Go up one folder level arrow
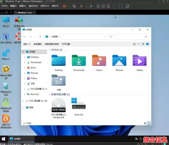The height and width of the screenshot is (145, 169). pyautogui.click(x=40, y=37)
